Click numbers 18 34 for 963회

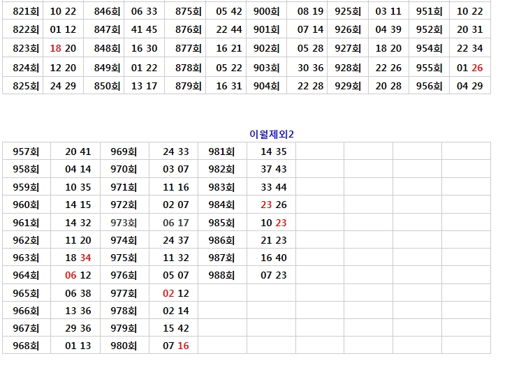click(78, 258)
